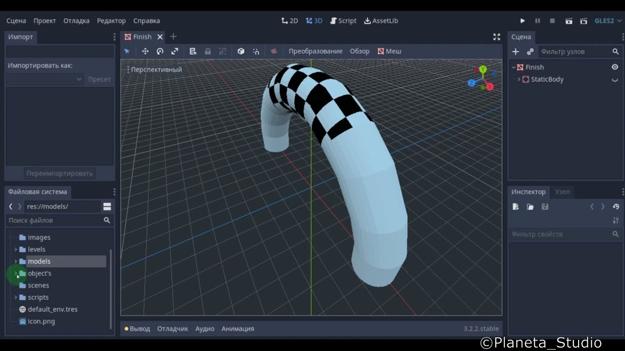625x351 pixels.
Task: Stop the running scene
Action: [x=552, y=21]
